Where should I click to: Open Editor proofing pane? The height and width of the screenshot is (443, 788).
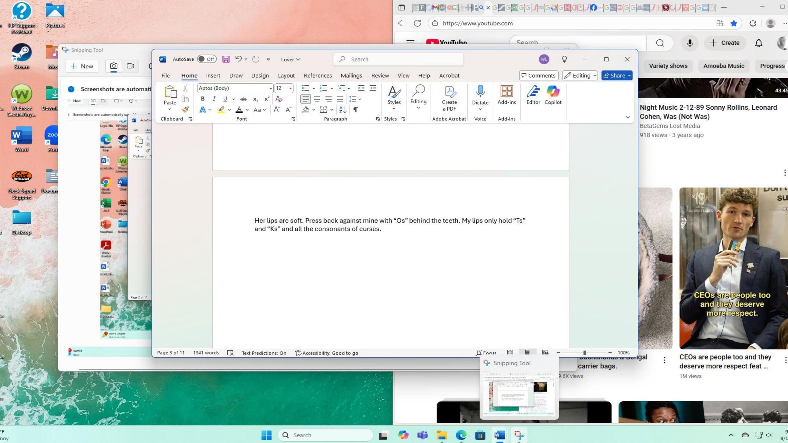click(x=533, y=95)
